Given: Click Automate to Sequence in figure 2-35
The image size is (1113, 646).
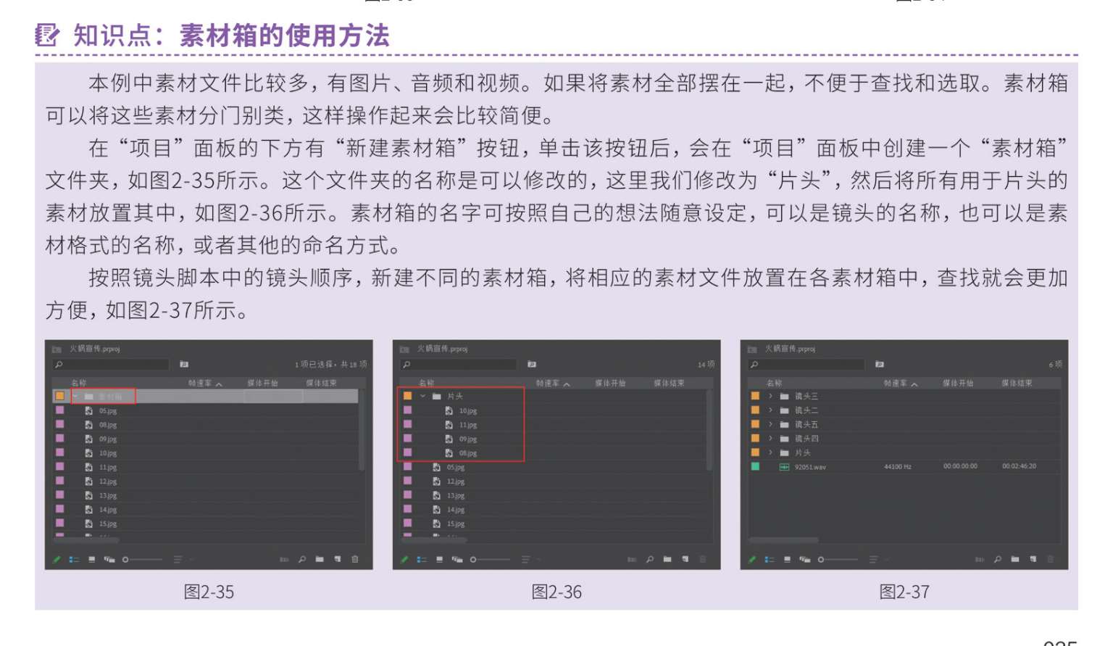Looking at the screenshot, I should [284, 560].
